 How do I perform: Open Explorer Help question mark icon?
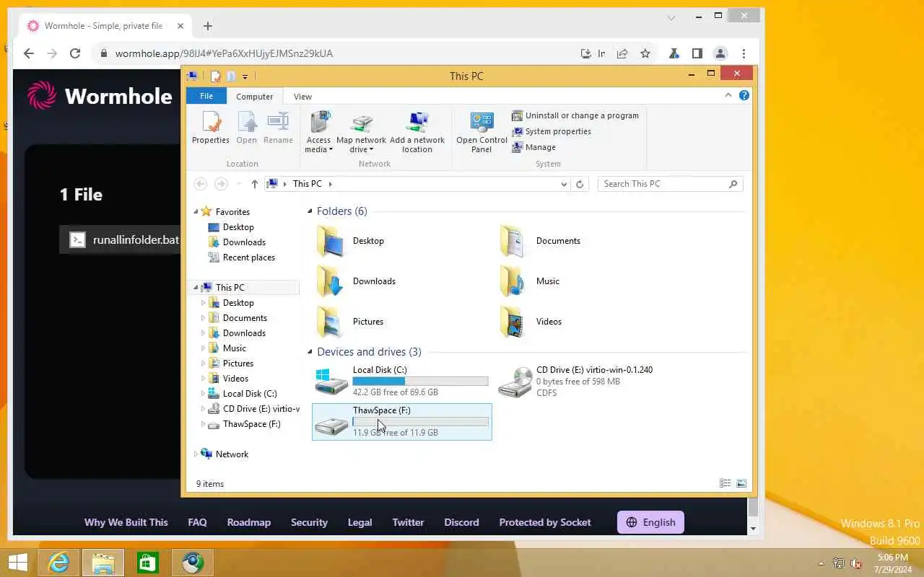(744, 95)
